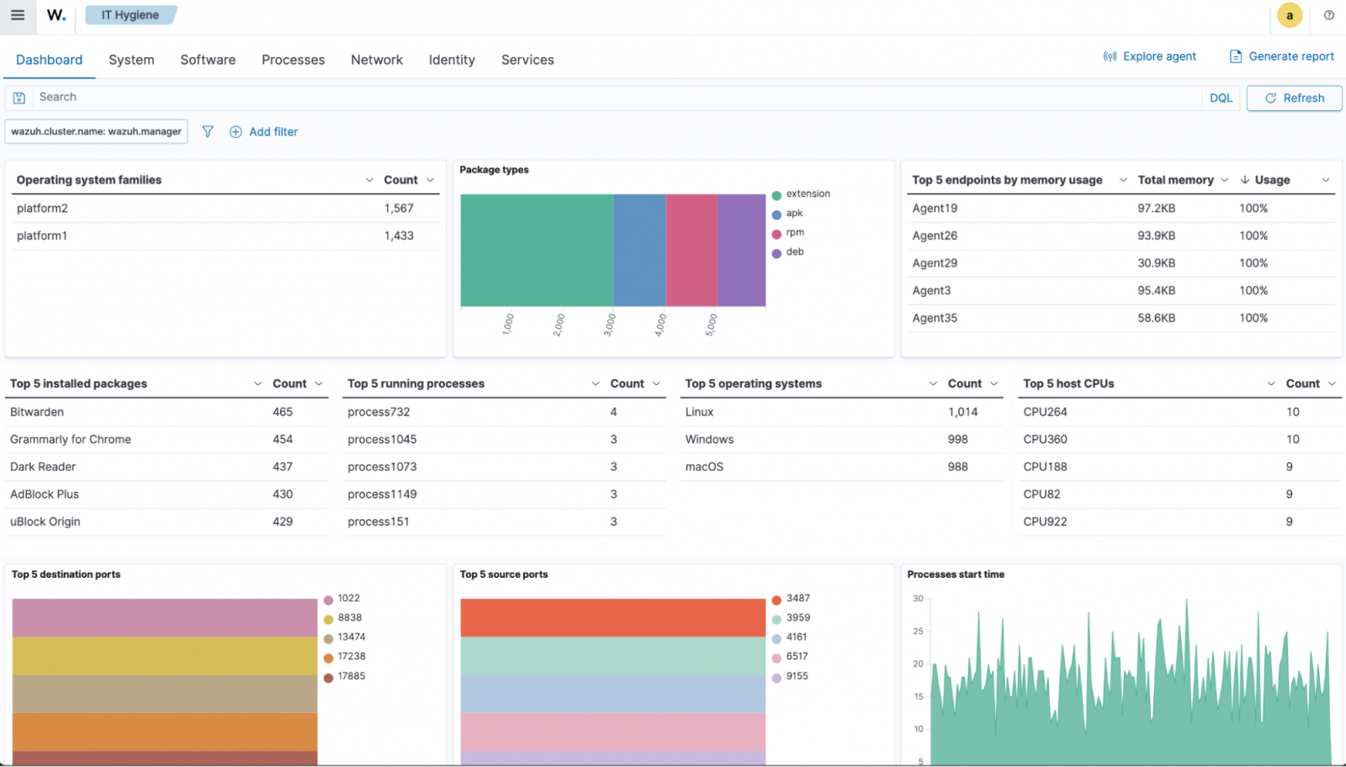Switch to the Network tab
The height and width of the screenshot is (767, 1346).
pyautogui.click(x=377, y=60)
